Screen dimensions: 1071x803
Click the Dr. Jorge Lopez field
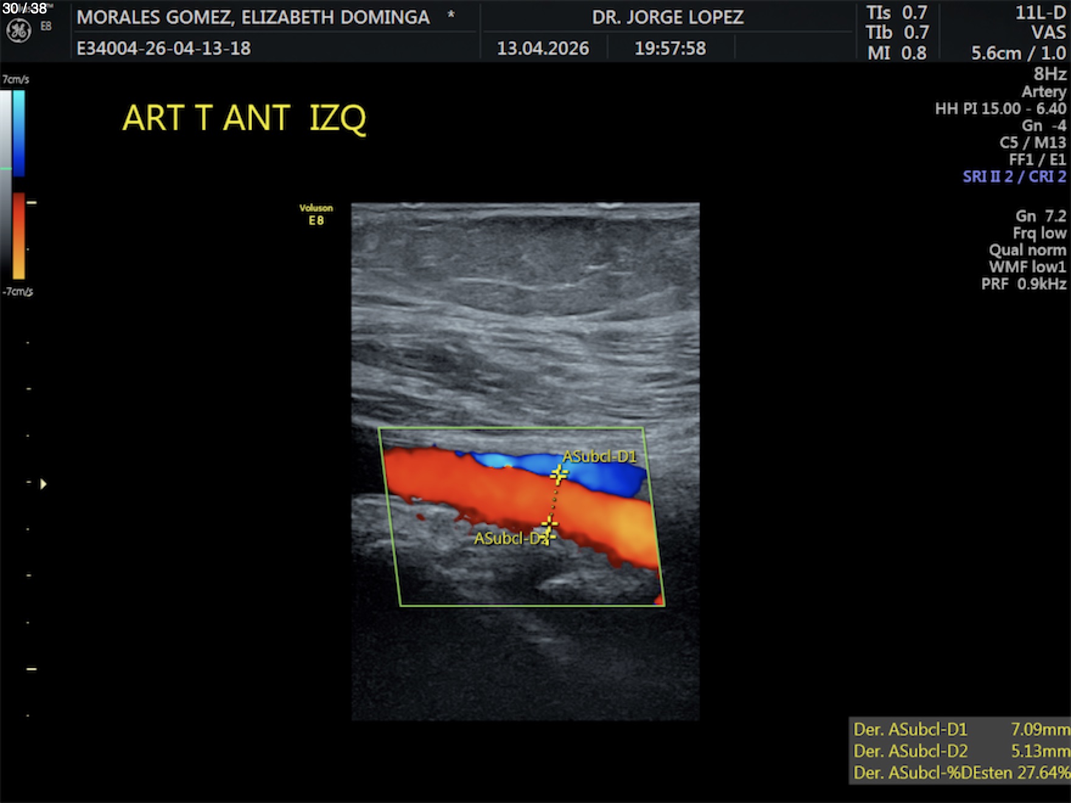(668, 17)
